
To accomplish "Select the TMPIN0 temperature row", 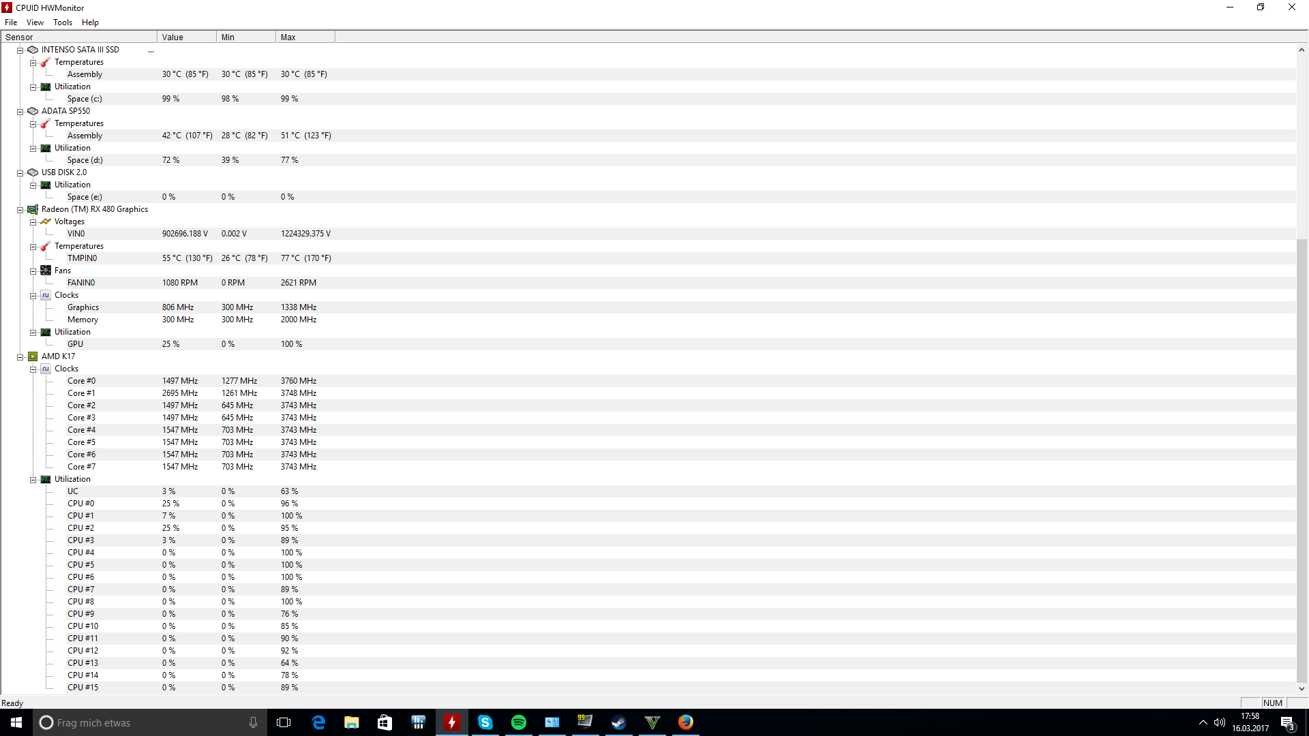I will pyautogui.click(x=82, y=258).
